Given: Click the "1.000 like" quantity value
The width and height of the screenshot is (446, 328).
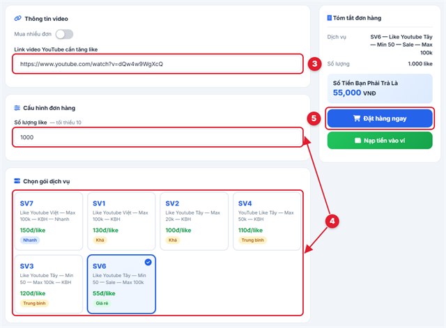Looking at the screenshot, I should pyautogui.click(x=420, y=63).
